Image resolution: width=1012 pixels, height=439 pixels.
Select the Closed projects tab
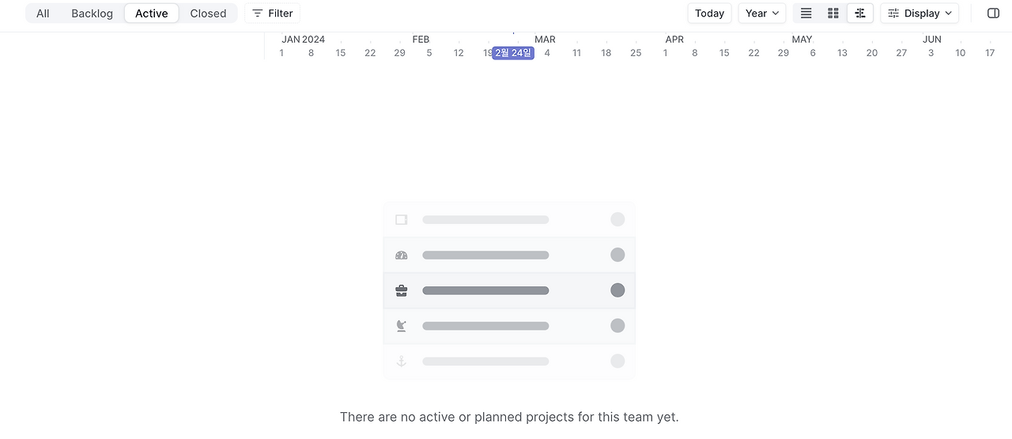208,13
